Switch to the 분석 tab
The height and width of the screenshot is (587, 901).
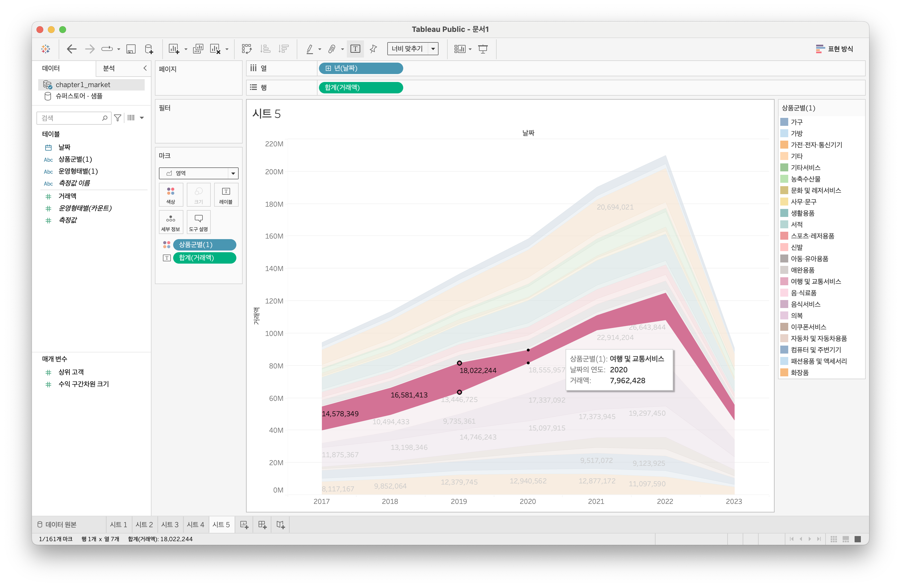(x=109, y=68)
